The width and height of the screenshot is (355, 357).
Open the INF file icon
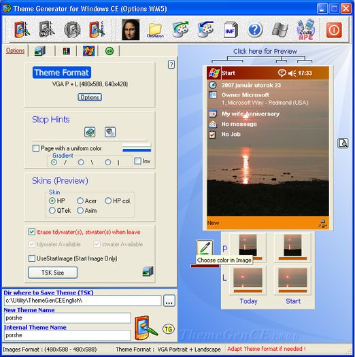coord(231,30)
